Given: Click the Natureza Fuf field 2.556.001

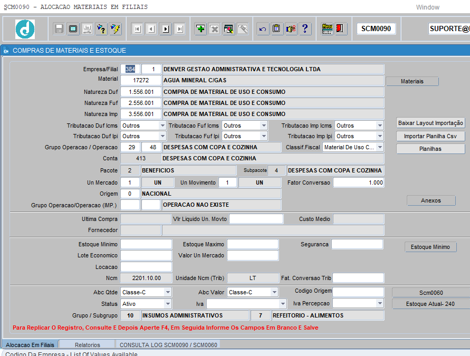Looking at the screenshot, I should pyautogui.click(x=141, y=103).
